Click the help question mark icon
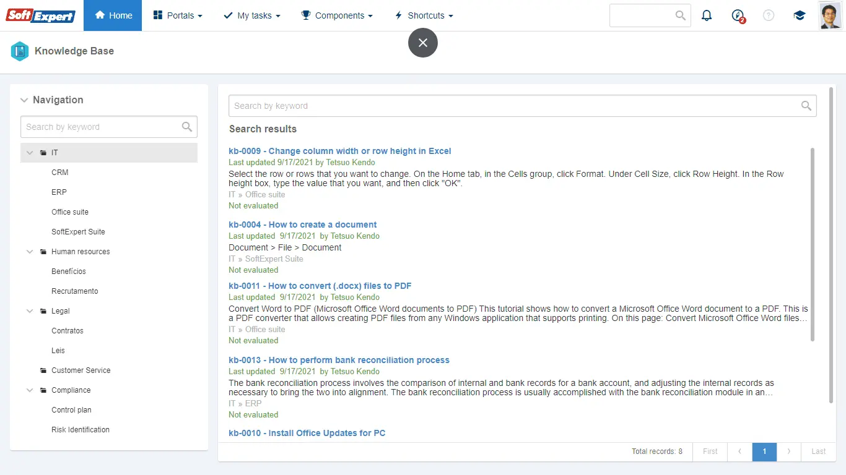 [769, 15]
